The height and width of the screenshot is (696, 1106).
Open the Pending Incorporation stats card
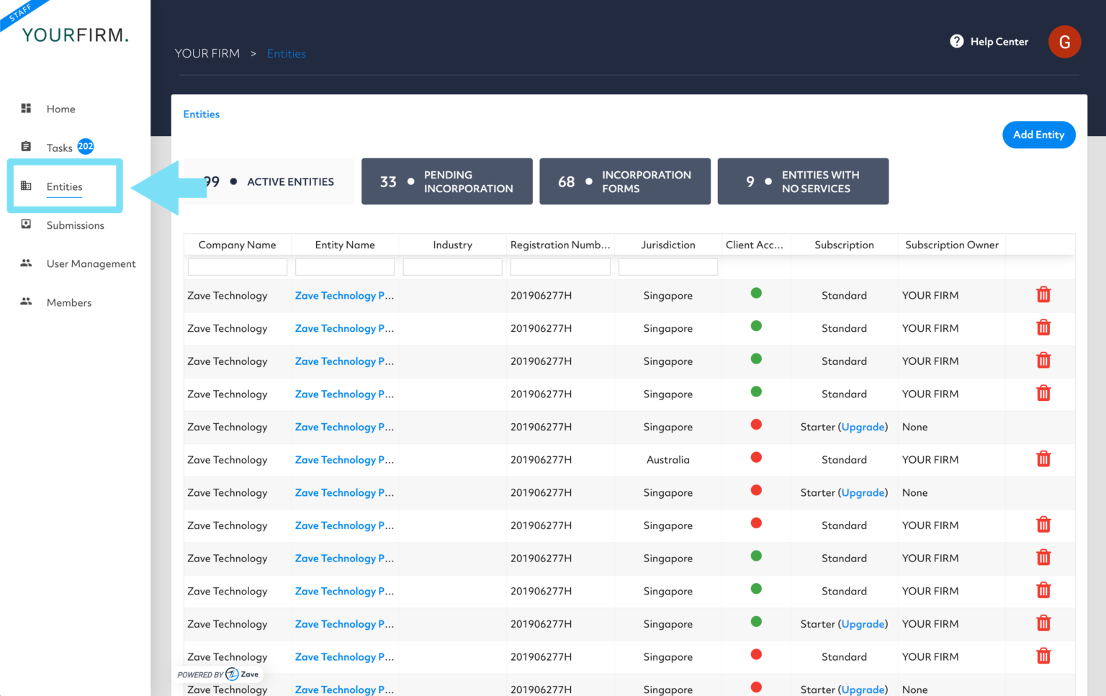(446, 181)
